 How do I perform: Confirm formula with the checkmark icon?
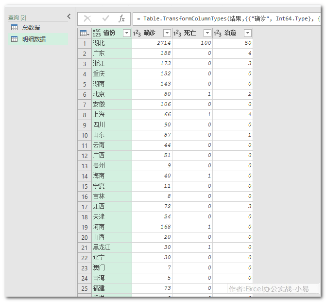point(105,18)
